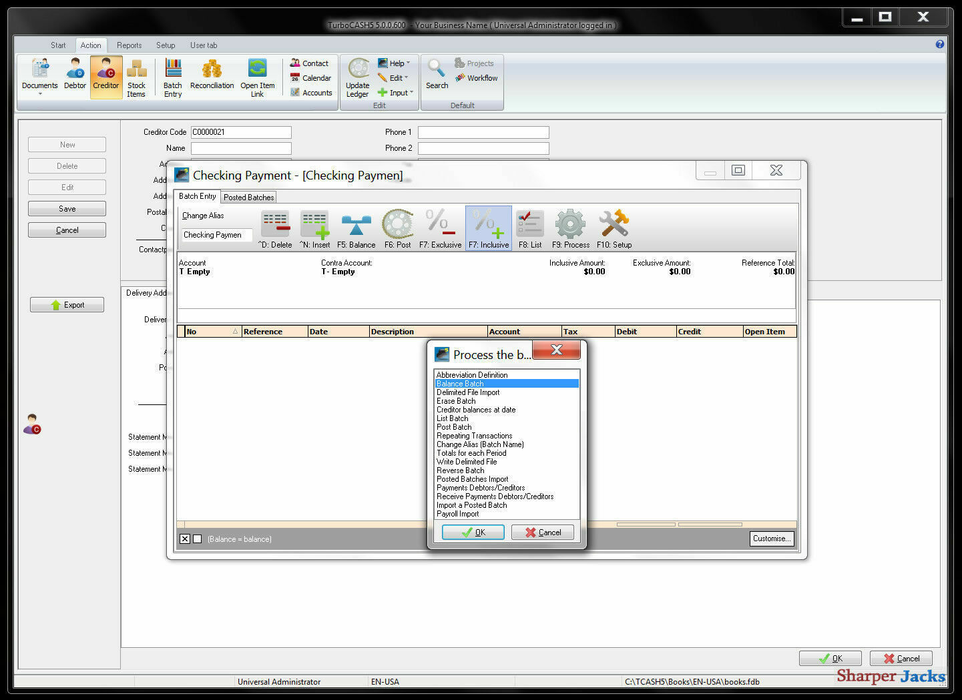The image size is (962, 700).
Task: Switch to the Reports ribbon tab
Action: point(129,45)
